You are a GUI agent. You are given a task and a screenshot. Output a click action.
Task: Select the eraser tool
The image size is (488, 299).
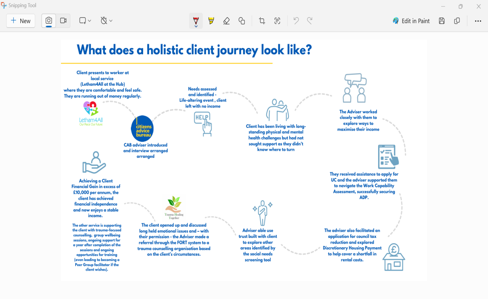pos(227,21)
